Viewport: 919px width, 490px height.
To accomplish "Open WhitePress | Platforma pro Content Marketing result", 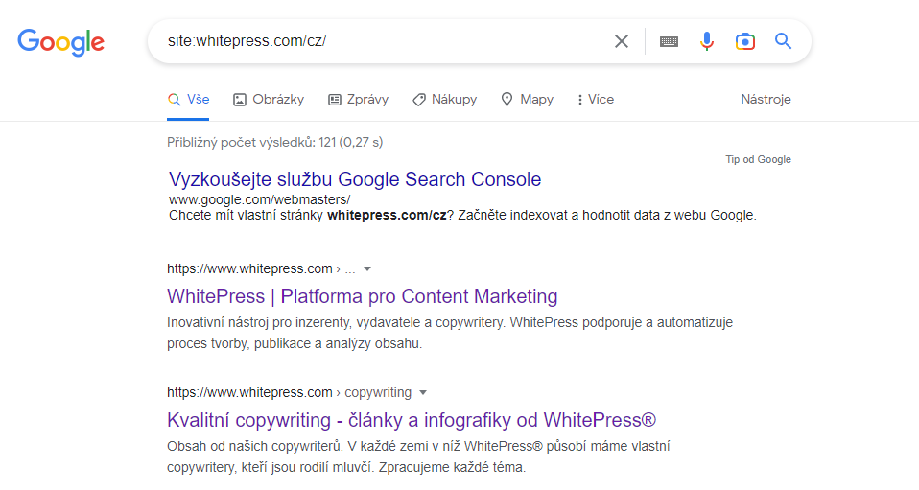I will tap(363, 296).
